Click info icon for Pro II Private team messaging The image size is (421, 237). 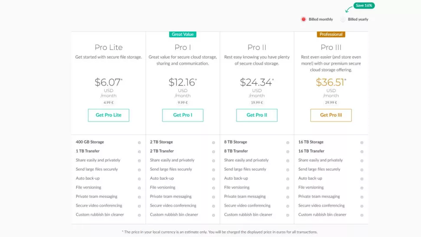[288, 197]
